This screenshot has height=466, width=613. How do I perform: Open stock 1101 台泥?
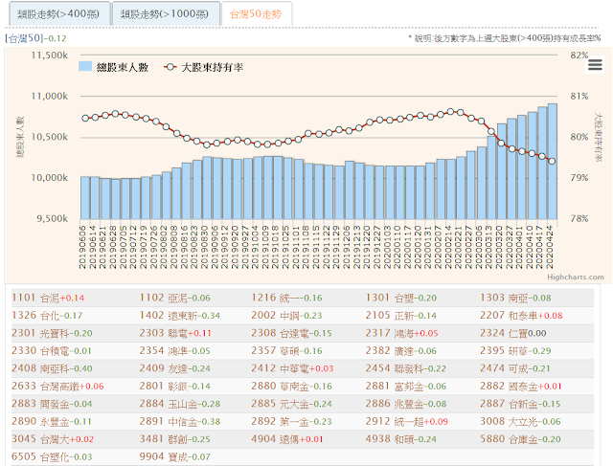click(35, 298)
